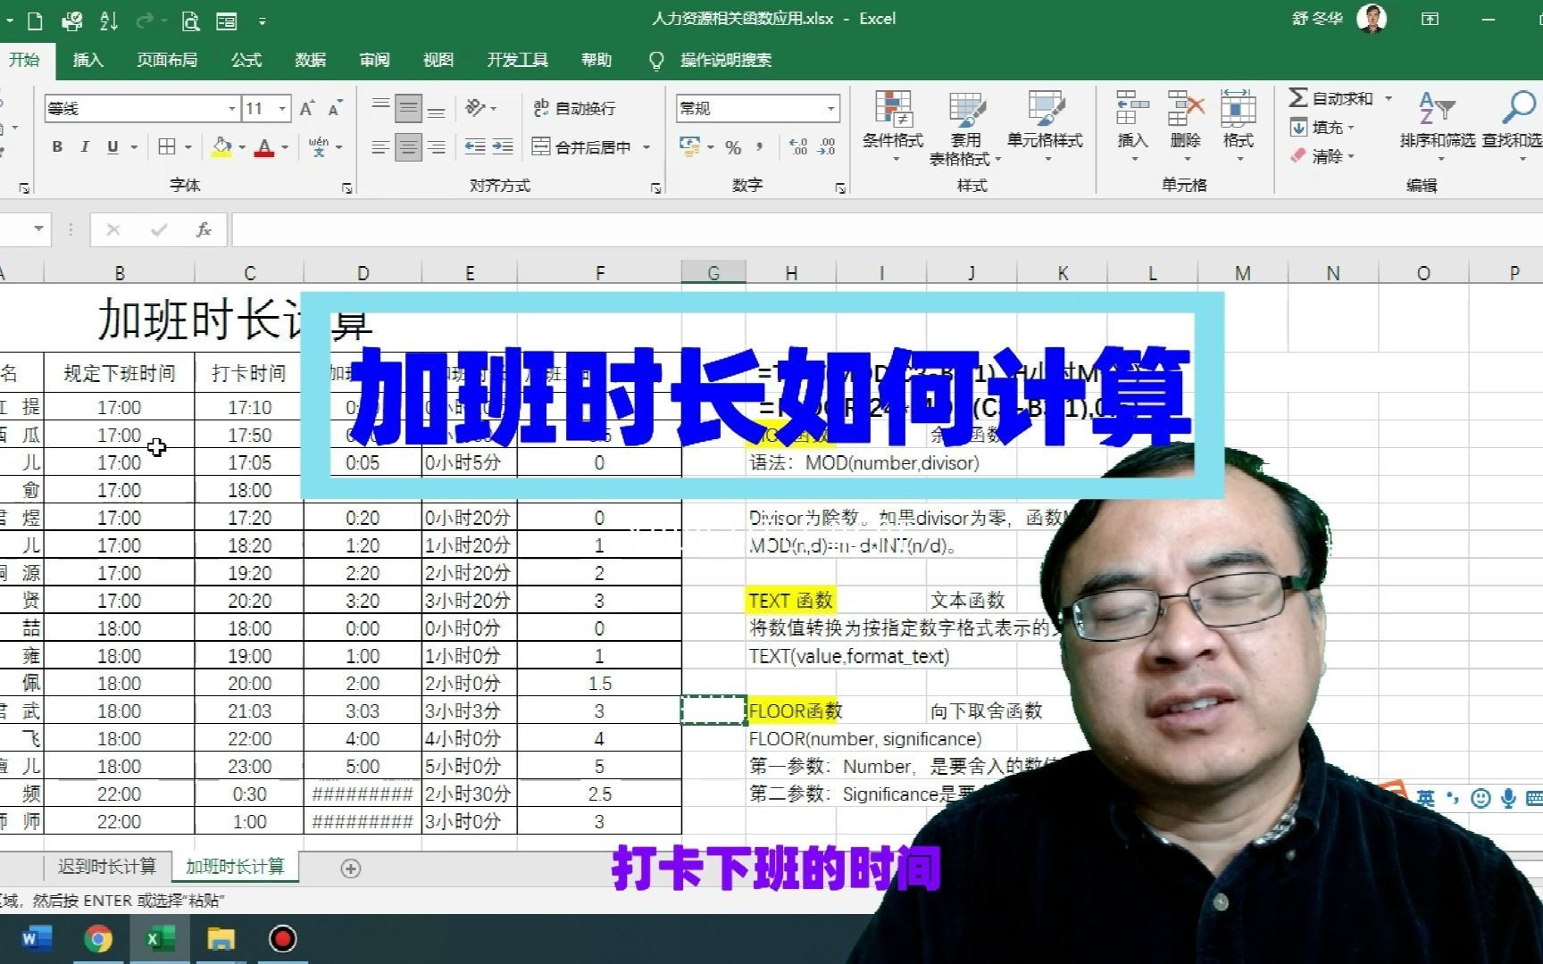Open File Explorer from the taskbar
The width and height of the screenshot is (1543, 964).
click(221, 939)
